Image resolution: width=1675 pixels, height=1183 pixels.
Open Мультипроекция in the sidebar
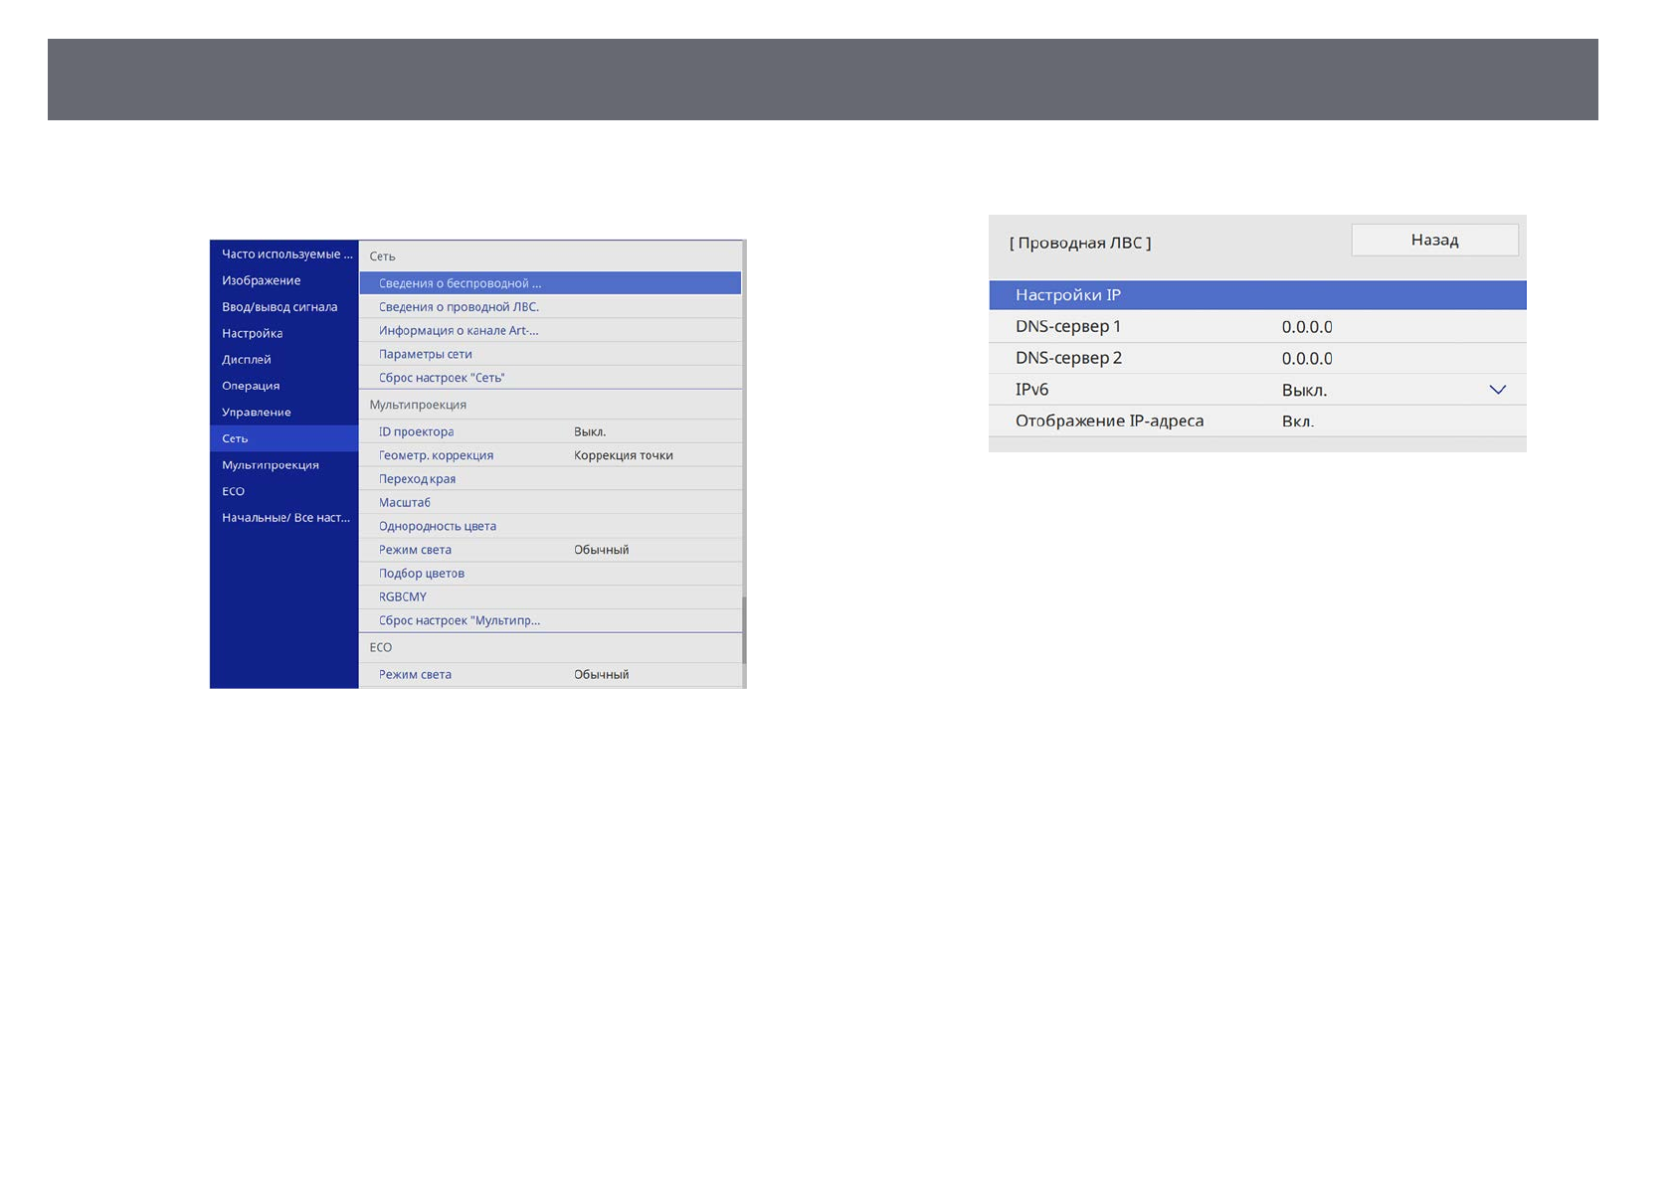[x=283, y=465]
